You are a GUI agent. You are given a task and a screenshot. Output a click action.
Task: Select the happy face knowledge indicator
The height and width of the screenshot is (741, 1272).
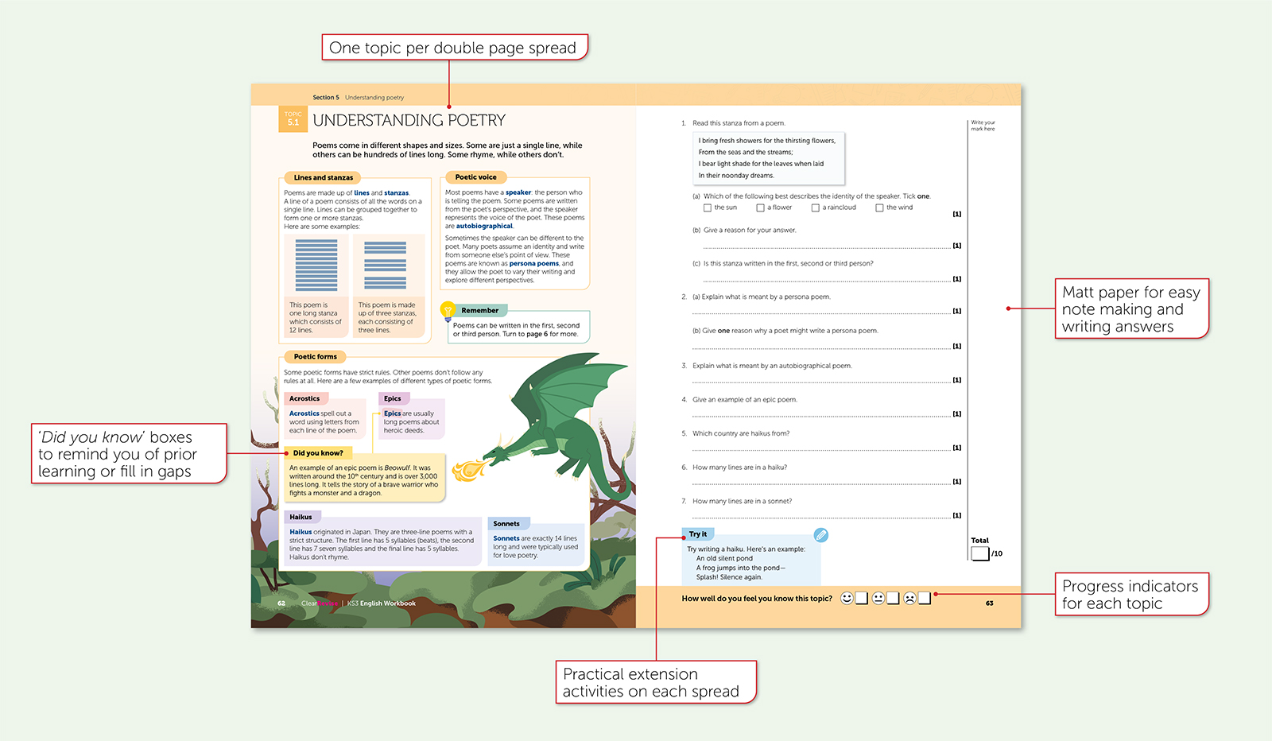click(847, 598)
